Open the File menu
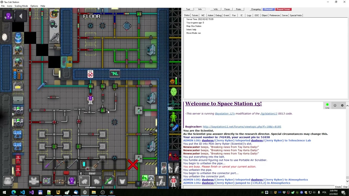This screenshot has width=349, height=196. [3, 6]
